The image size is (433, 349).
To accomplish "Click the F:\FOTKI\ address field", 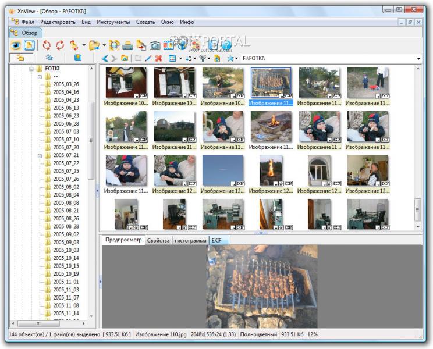I will (x=328, y=58).
